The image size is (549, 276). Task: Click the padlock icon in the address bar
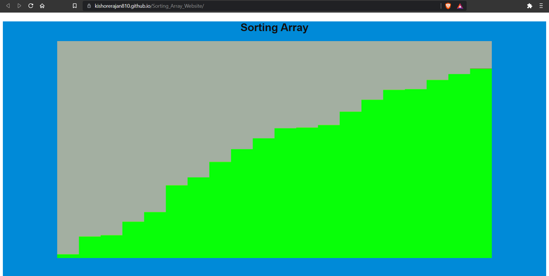tap(89, 6)
